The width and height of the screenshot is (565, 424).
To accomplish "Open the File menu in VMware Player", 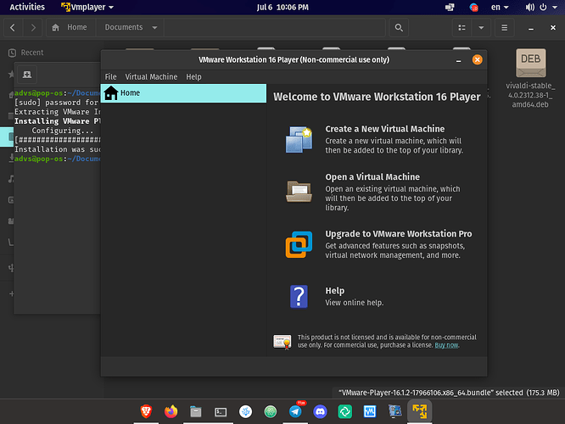I will (110, 76).
